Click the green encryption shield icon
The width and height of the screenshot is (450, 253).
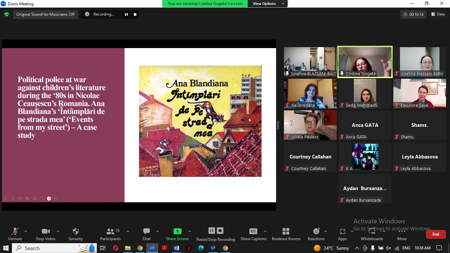(6, 14)
